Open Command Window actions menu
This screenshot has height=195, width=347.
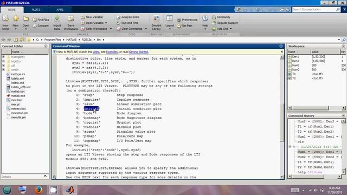[281, 46]
